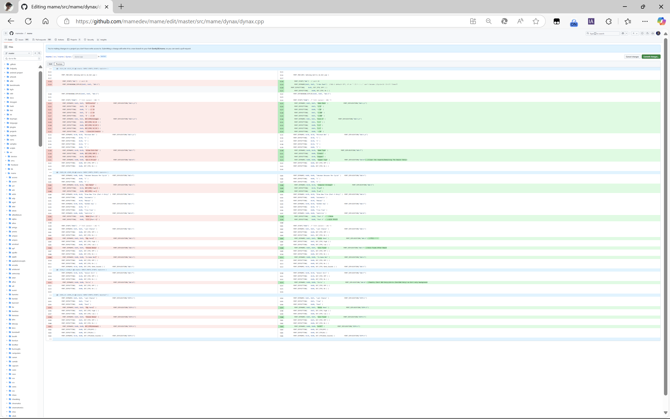Open the Copilot sidebar icon in browser
Screen dimensions: 670x419
661,21
